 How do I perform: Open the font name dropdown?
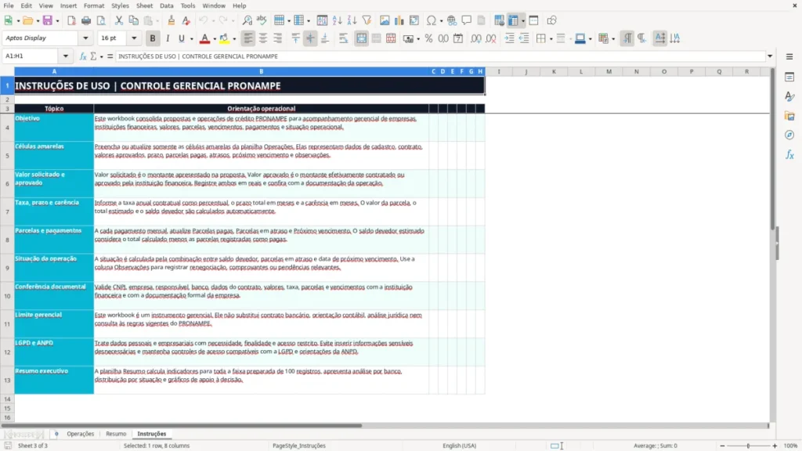85,38
